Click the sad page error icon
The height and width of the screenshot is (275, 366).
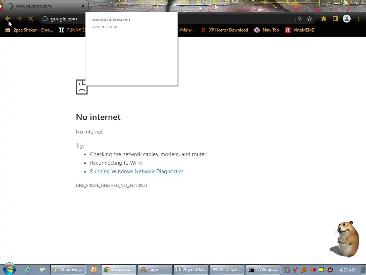click(x=82, y=87)
